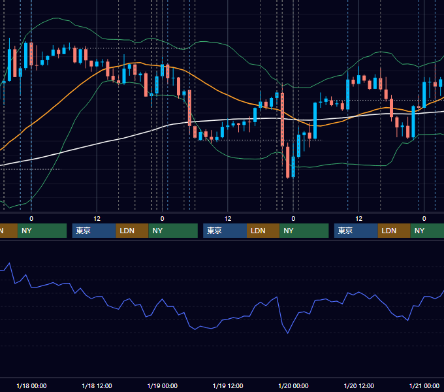Click hour label 0 above 1/19 00:00
This screenshot has height=392, width=444.
[162, 219]
